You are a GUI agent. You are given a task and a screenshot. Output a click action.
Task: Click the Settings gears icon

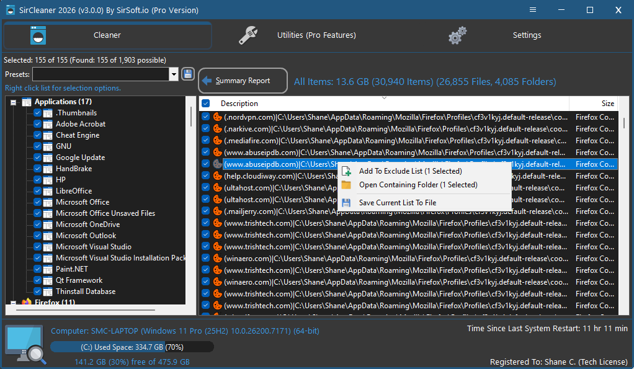[x=457, y=35]
